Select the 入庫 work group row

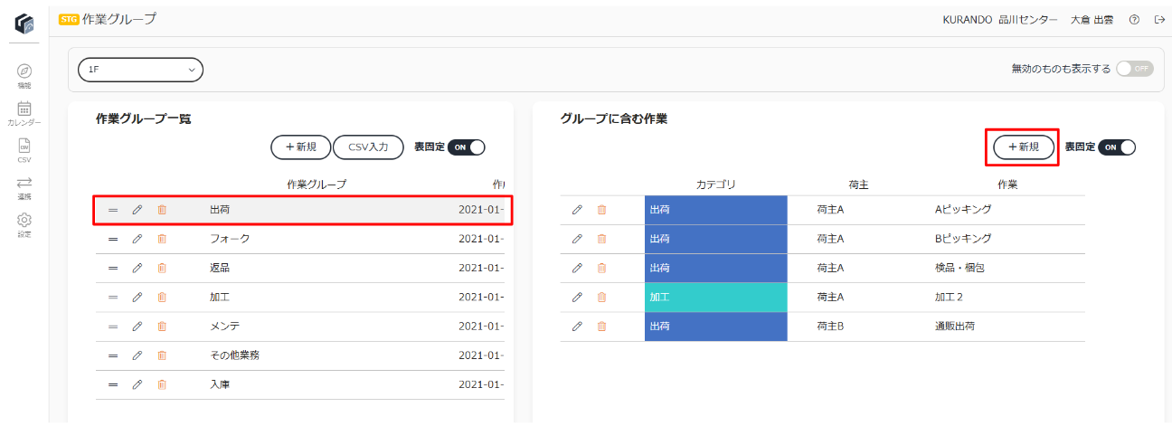click(298, 383)
